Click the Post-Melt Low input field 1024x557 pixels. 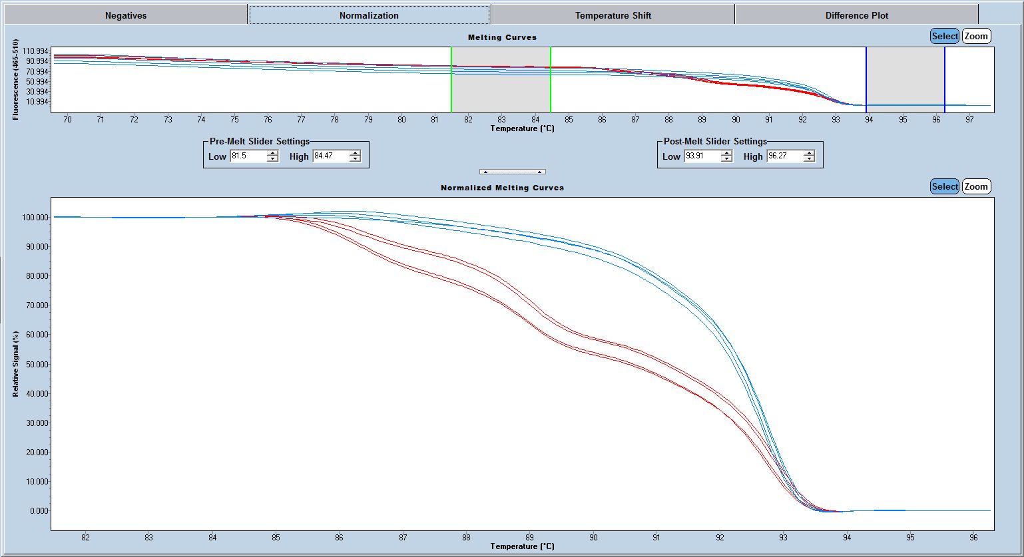pos(702,156)
